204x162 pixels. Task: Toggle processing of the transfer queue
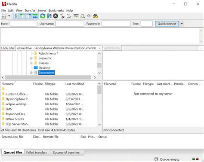coord(49,16)
